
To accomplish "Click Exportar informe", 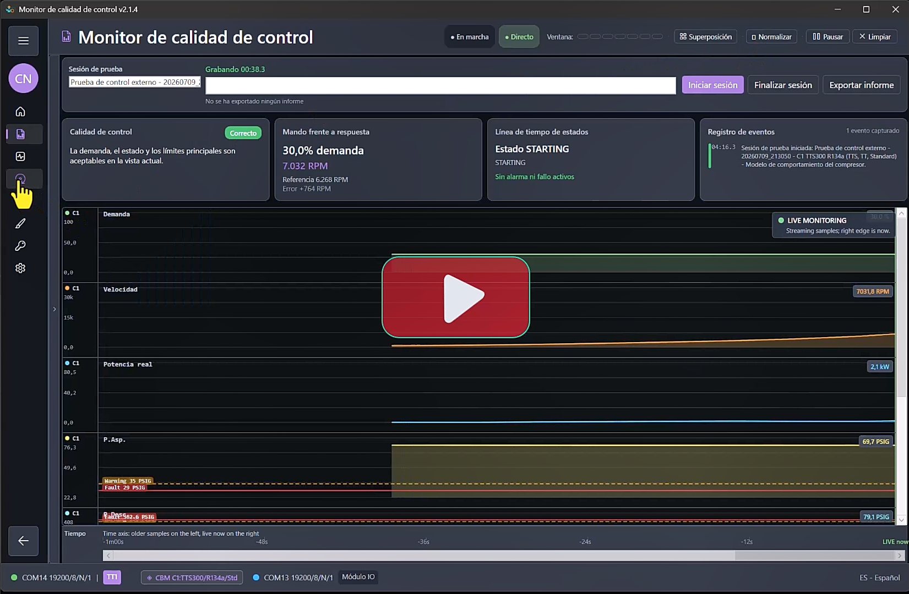I will (x=862, y=85).
